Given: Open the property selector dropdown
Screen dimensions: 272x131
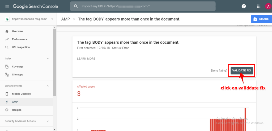Looking at the screenshot, I should click(x=52, y=19).
